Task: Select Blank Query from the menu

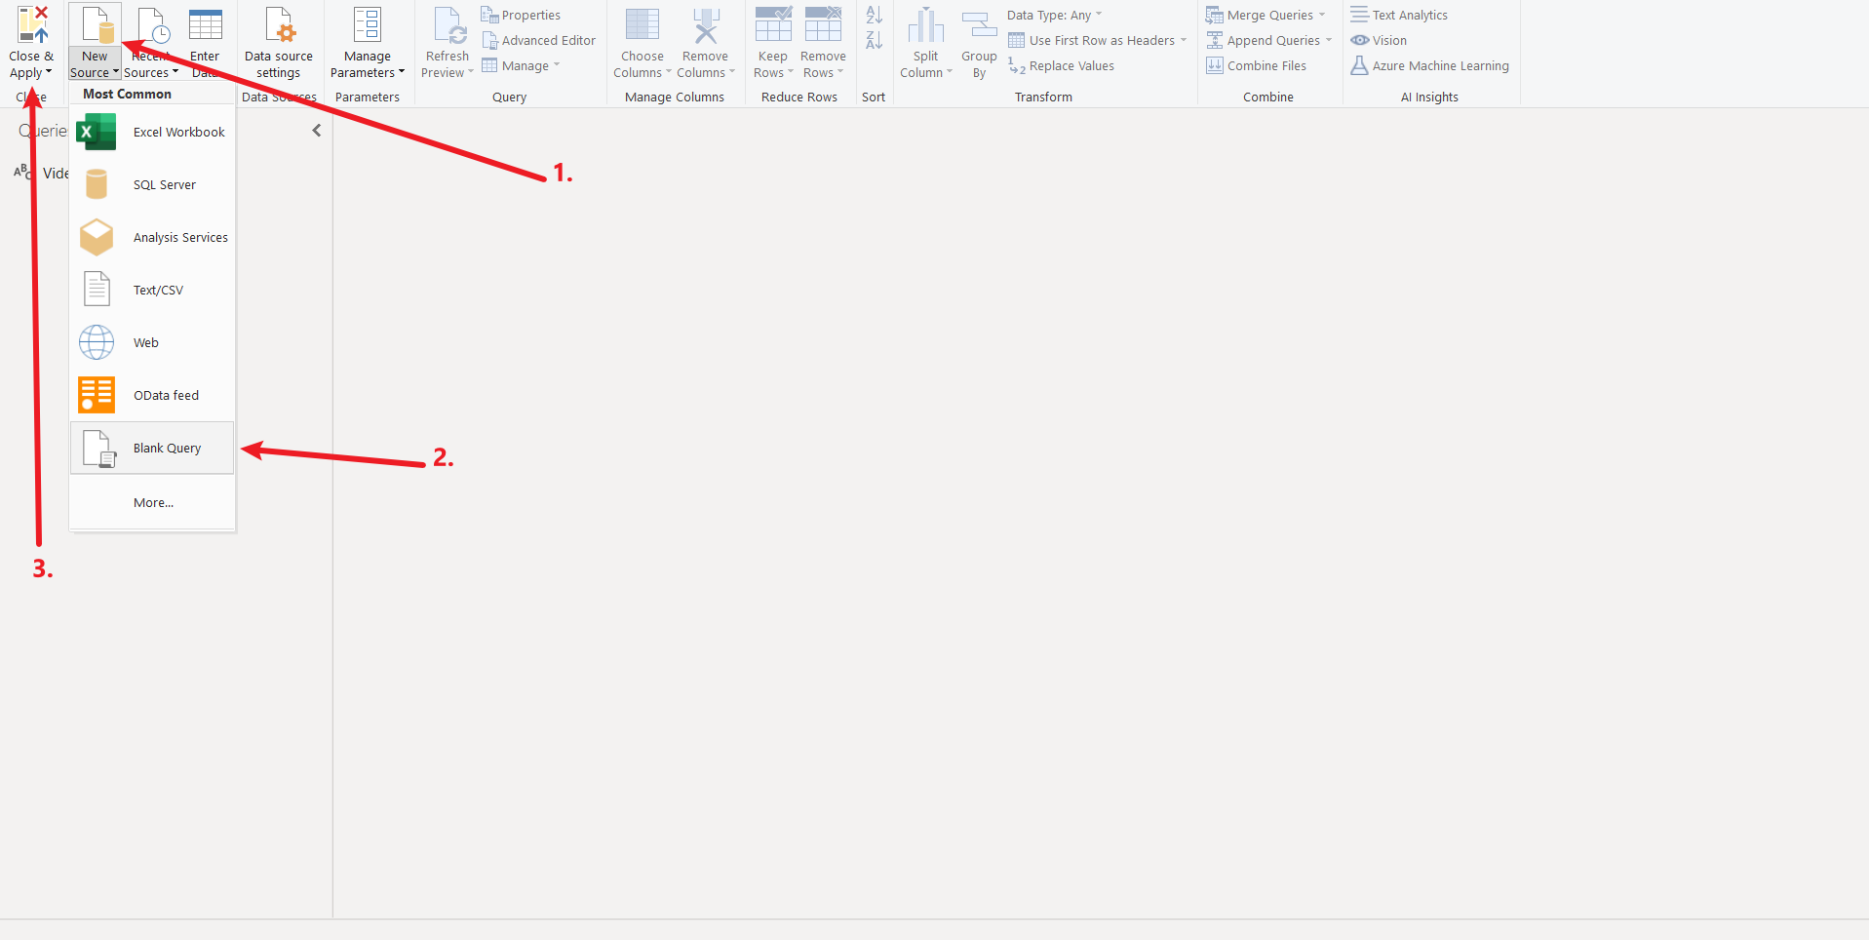Action: pos(167,449)
